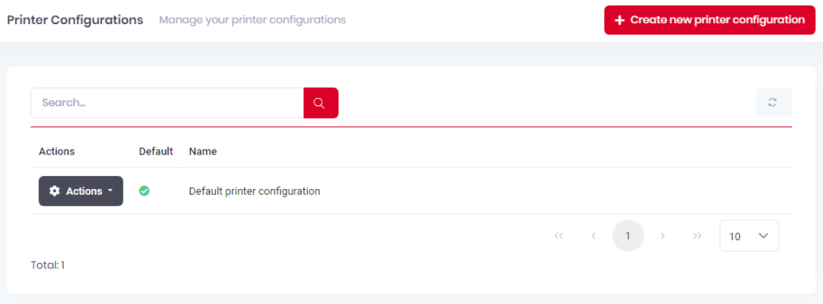The width and height of the screenshot is (823, 304).
Task: Click into the Search input field
Action: pos(167,103)
